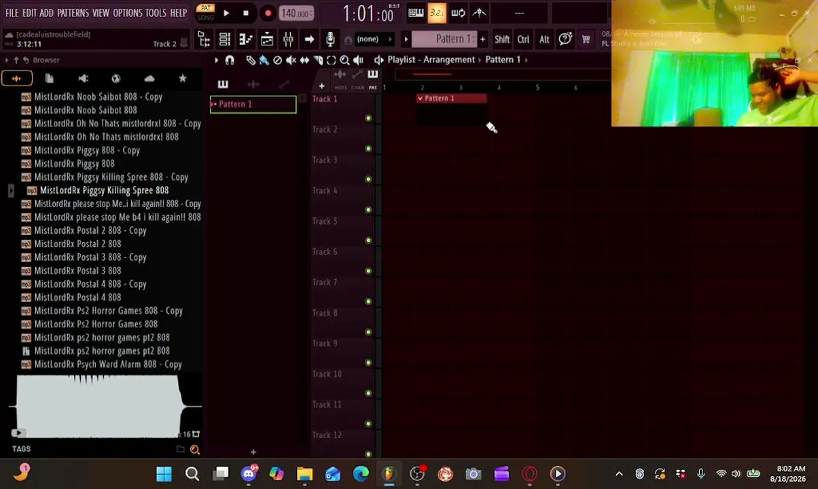
Task: Switch to browser online globe tab
Action: tap(116, 79)
